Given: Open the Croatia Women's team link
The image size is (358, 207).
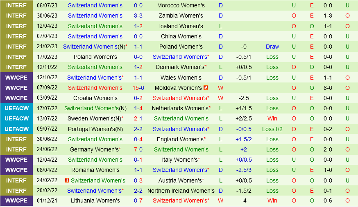Looking at the screenshot, I should point(95,98).
